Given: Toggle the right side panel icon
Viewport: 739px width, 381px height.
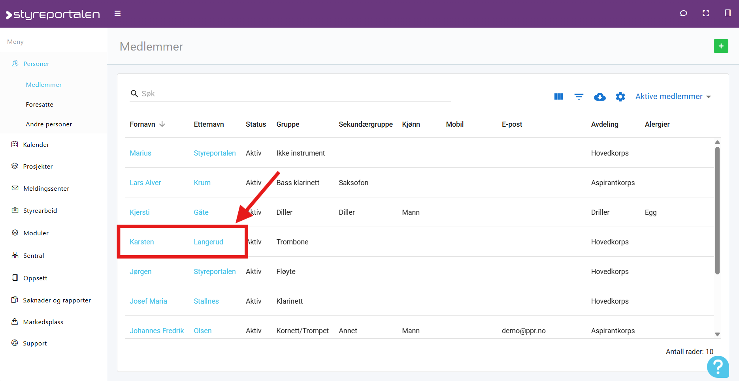Looking at the screenshot, I should click(728, 13).
